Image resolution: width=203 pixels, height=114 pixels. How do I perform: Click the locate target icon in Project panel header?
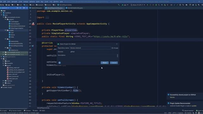[x=17, y=8]
